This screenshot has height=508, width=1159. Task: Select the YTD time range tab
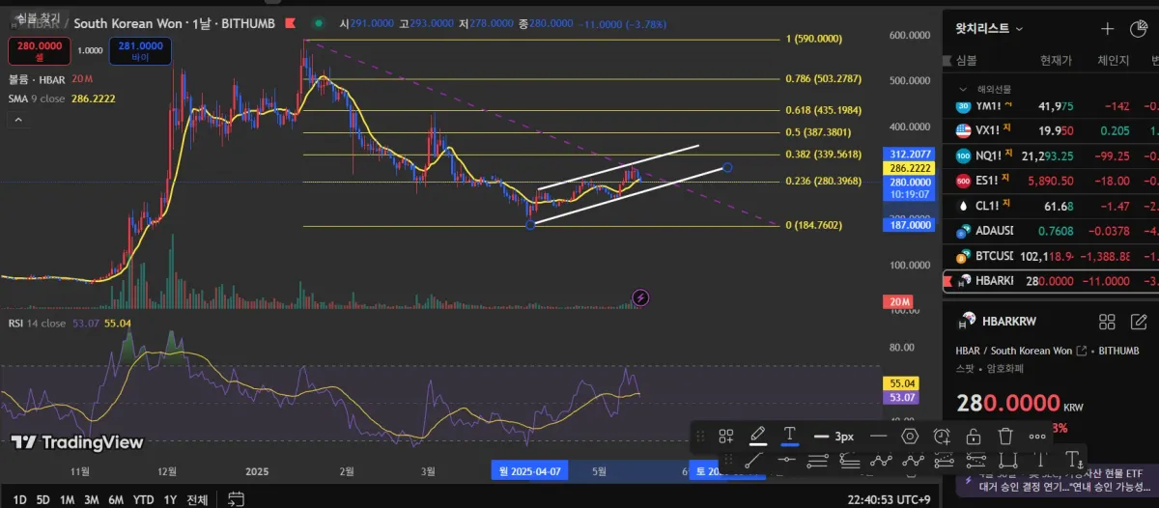coord(144,499)
